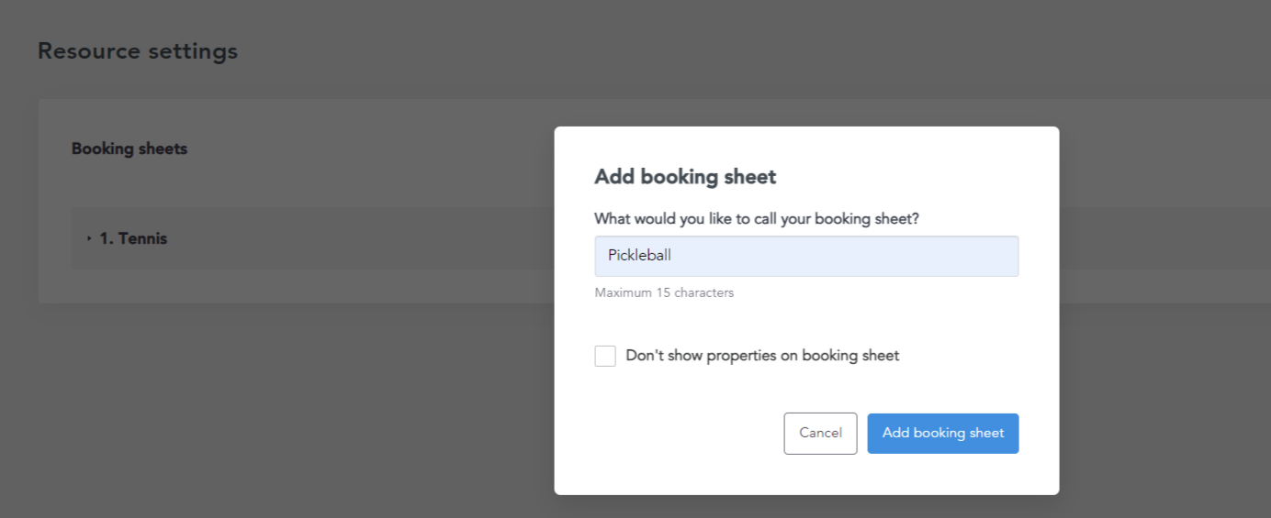Viewport: 1271px width, 518px height.
Task: Click the Don't show properties label text
Action: [x=762, y=356]
